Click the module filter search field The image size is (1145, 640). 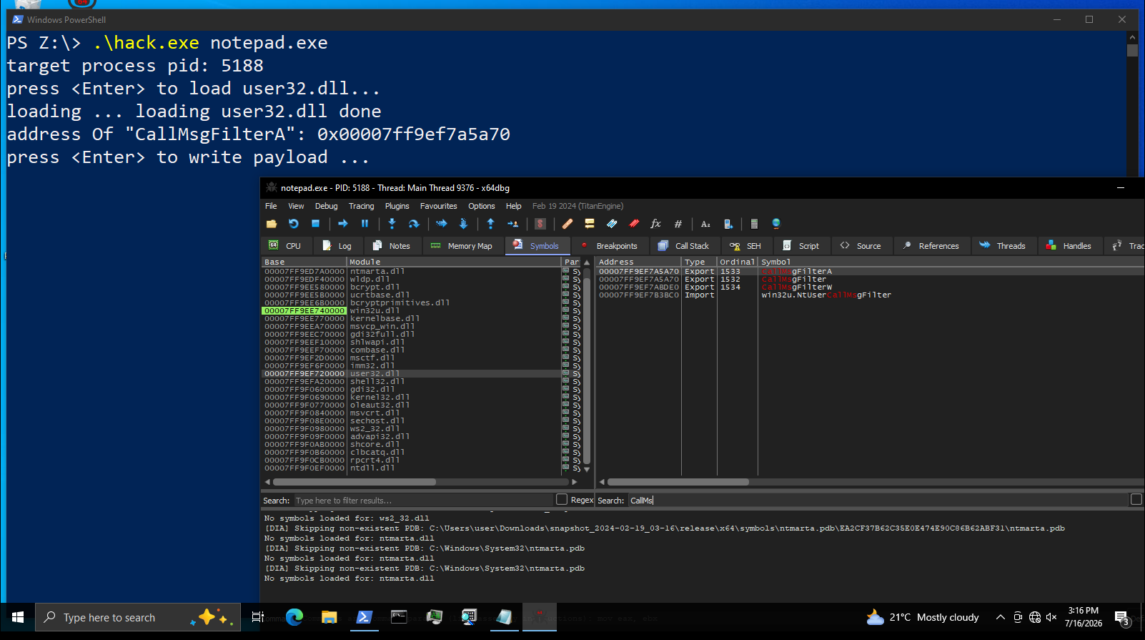coord(424,501)
